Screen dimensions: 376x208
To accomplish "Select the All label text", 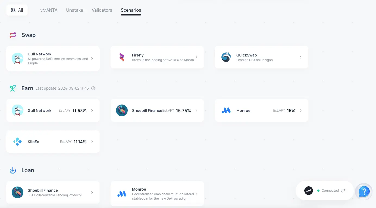I will (x=21, y=10).
